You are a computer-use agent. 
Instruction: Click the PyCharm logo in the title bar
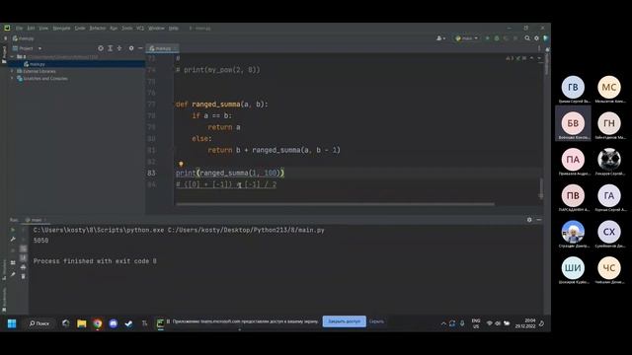(x=7, y=28)
